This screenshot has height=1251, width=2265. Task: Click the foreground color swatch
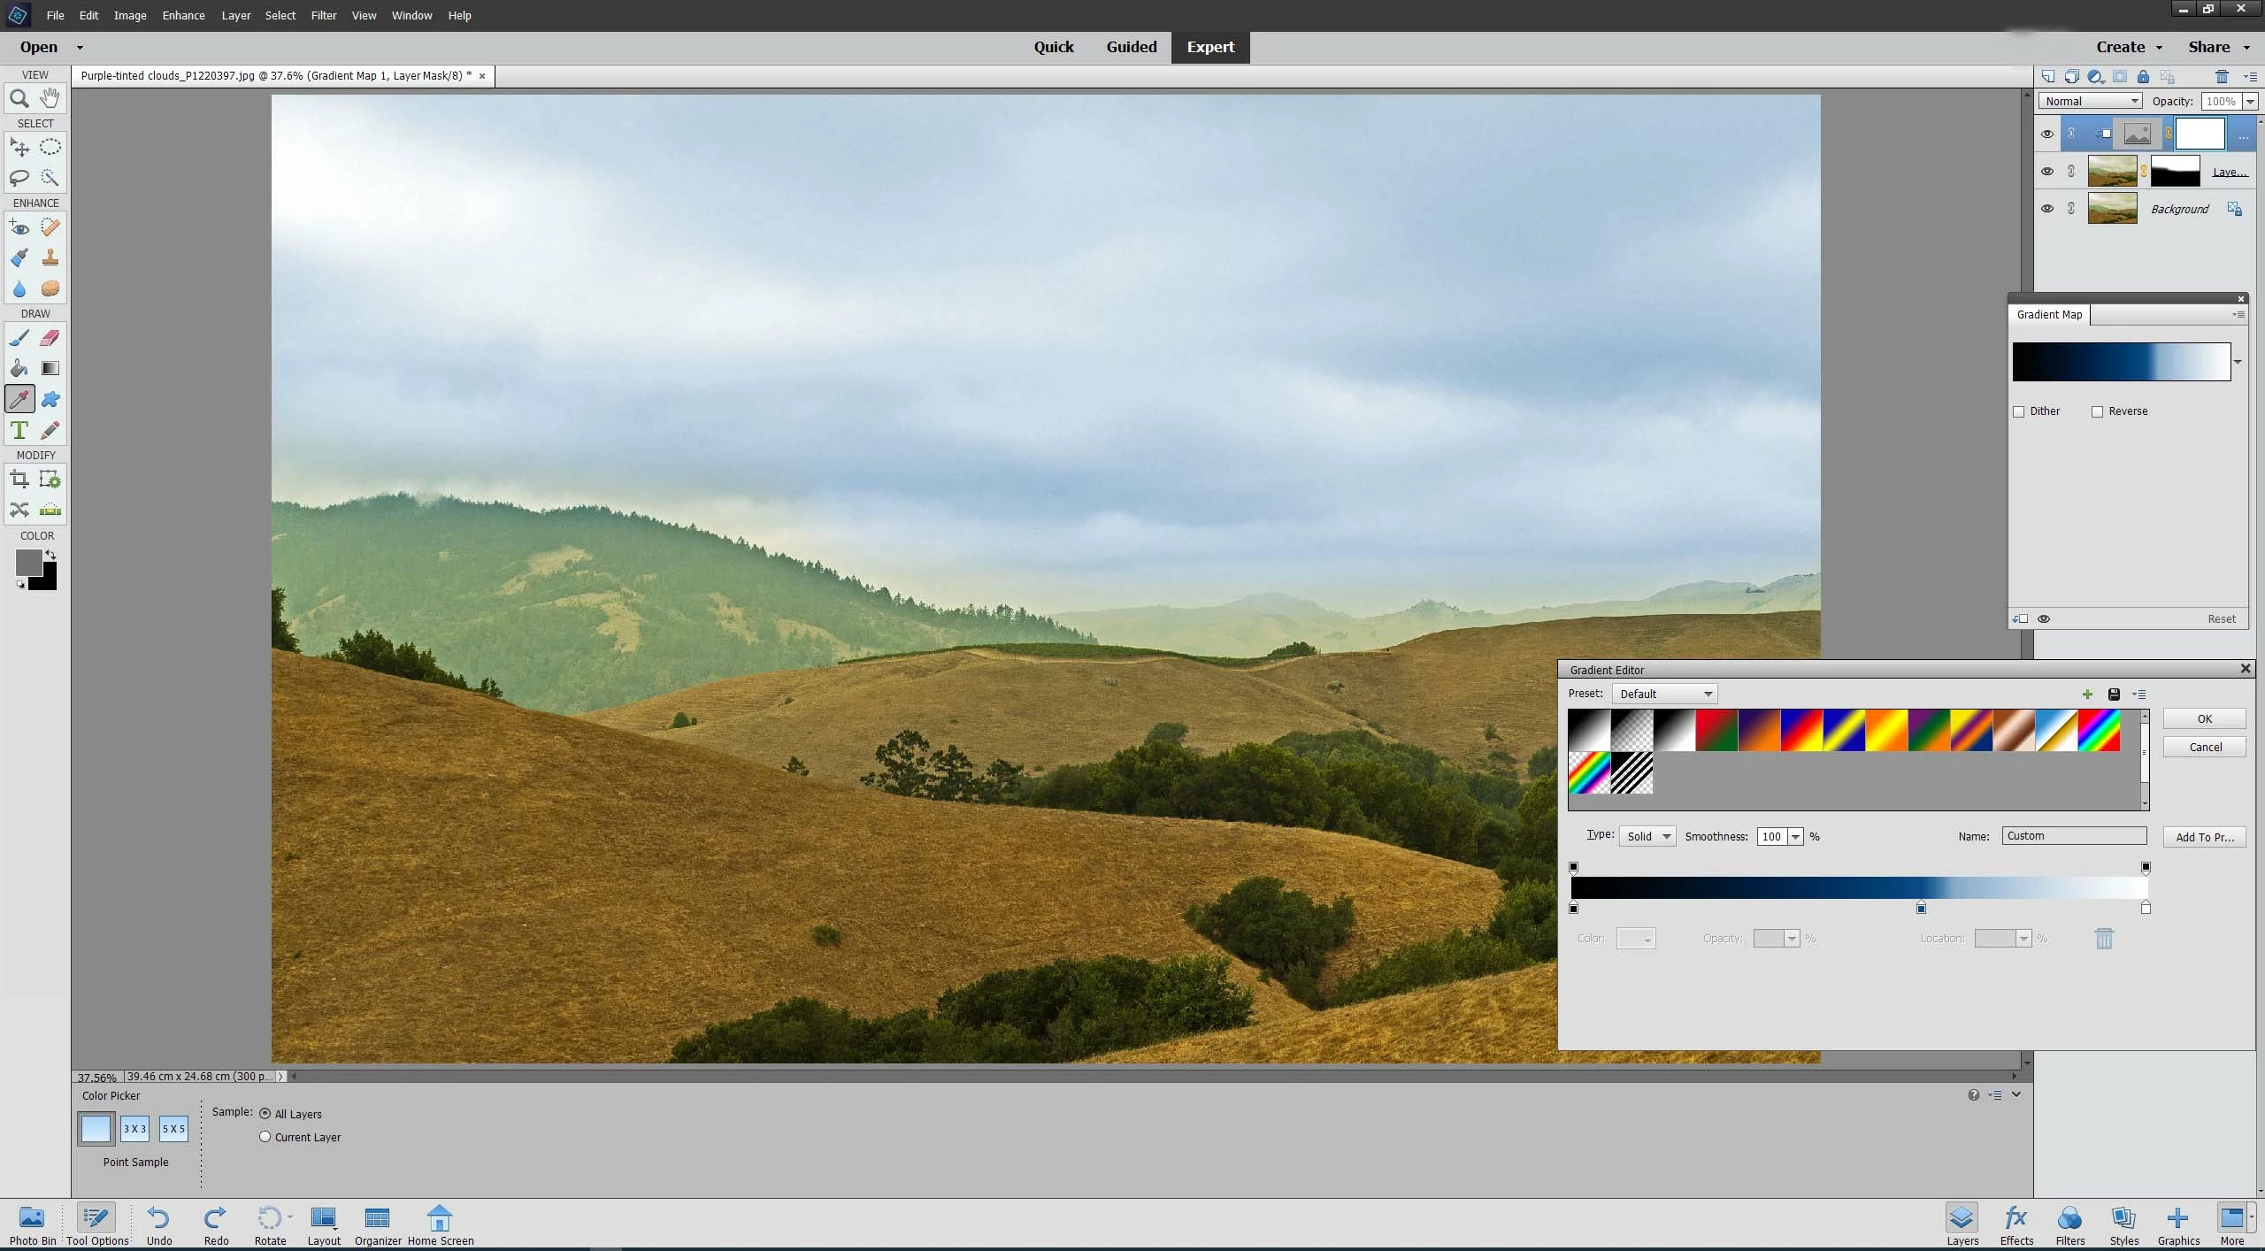pos(28,562)
